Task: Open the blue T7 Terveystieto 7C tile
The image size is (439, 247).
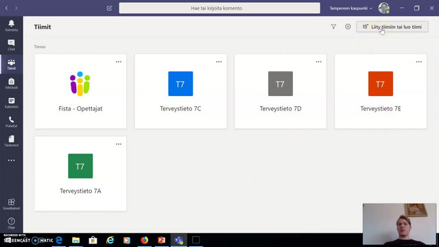Action: click(180, 84)
